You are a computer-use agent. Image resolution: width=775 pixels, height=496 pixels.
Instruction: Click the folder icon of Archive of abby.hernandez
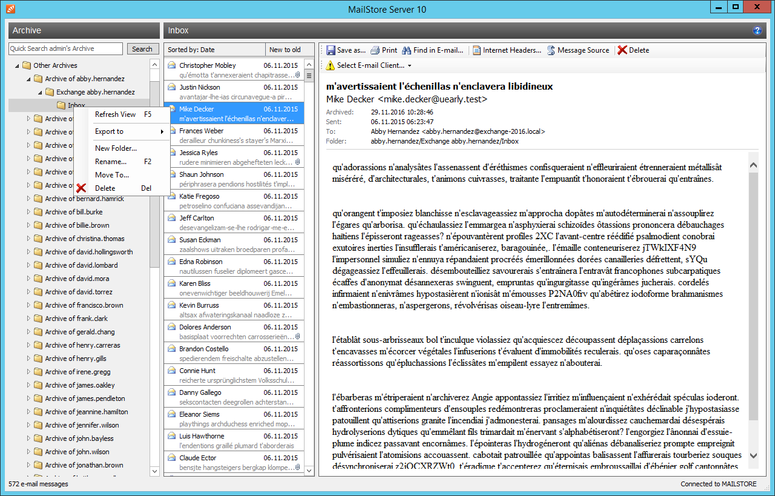point(38,79)
